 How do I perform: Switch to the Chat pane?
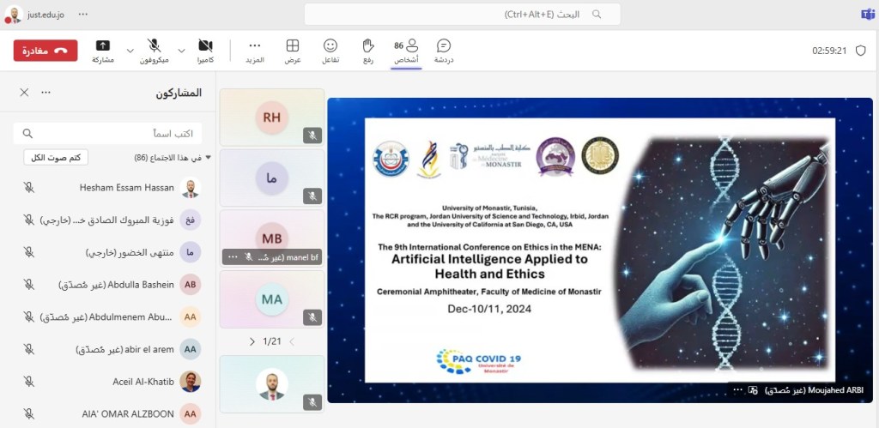tap(443, 50)
